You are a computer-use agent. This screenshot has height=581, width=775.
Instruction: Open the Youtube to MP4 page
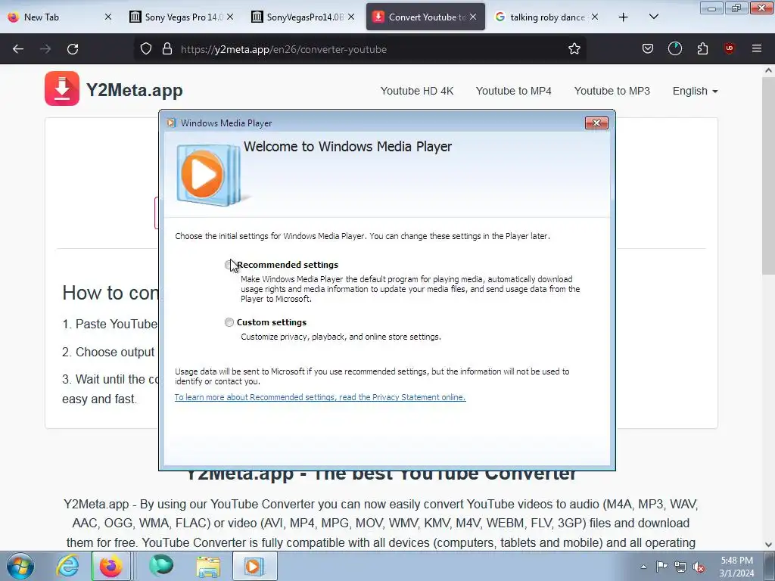coord(514,91)
